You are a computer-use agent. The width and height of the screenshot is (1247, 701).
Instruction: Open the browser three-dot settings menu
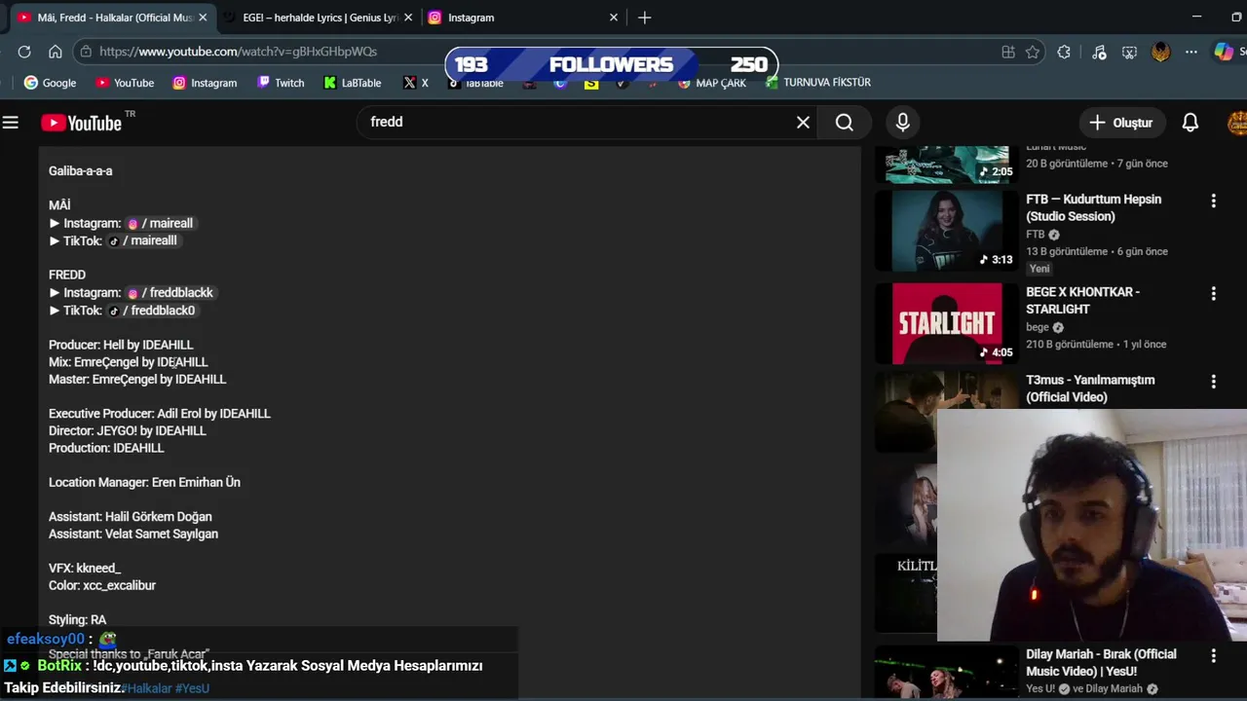tap(1191, 52)
